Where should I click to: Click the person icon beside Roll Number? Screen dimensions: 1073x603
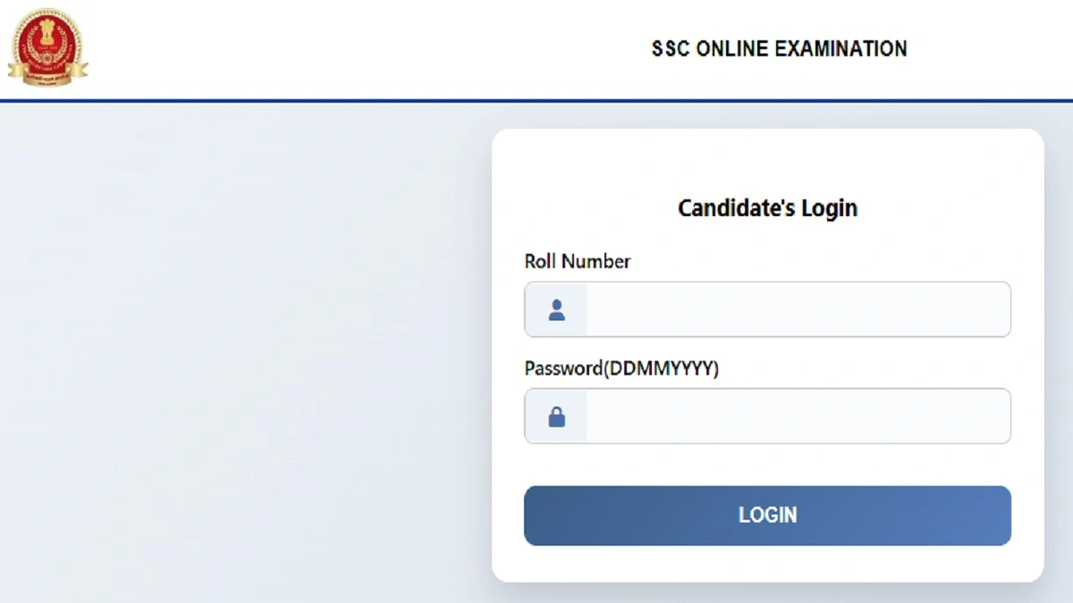(556, 310)
